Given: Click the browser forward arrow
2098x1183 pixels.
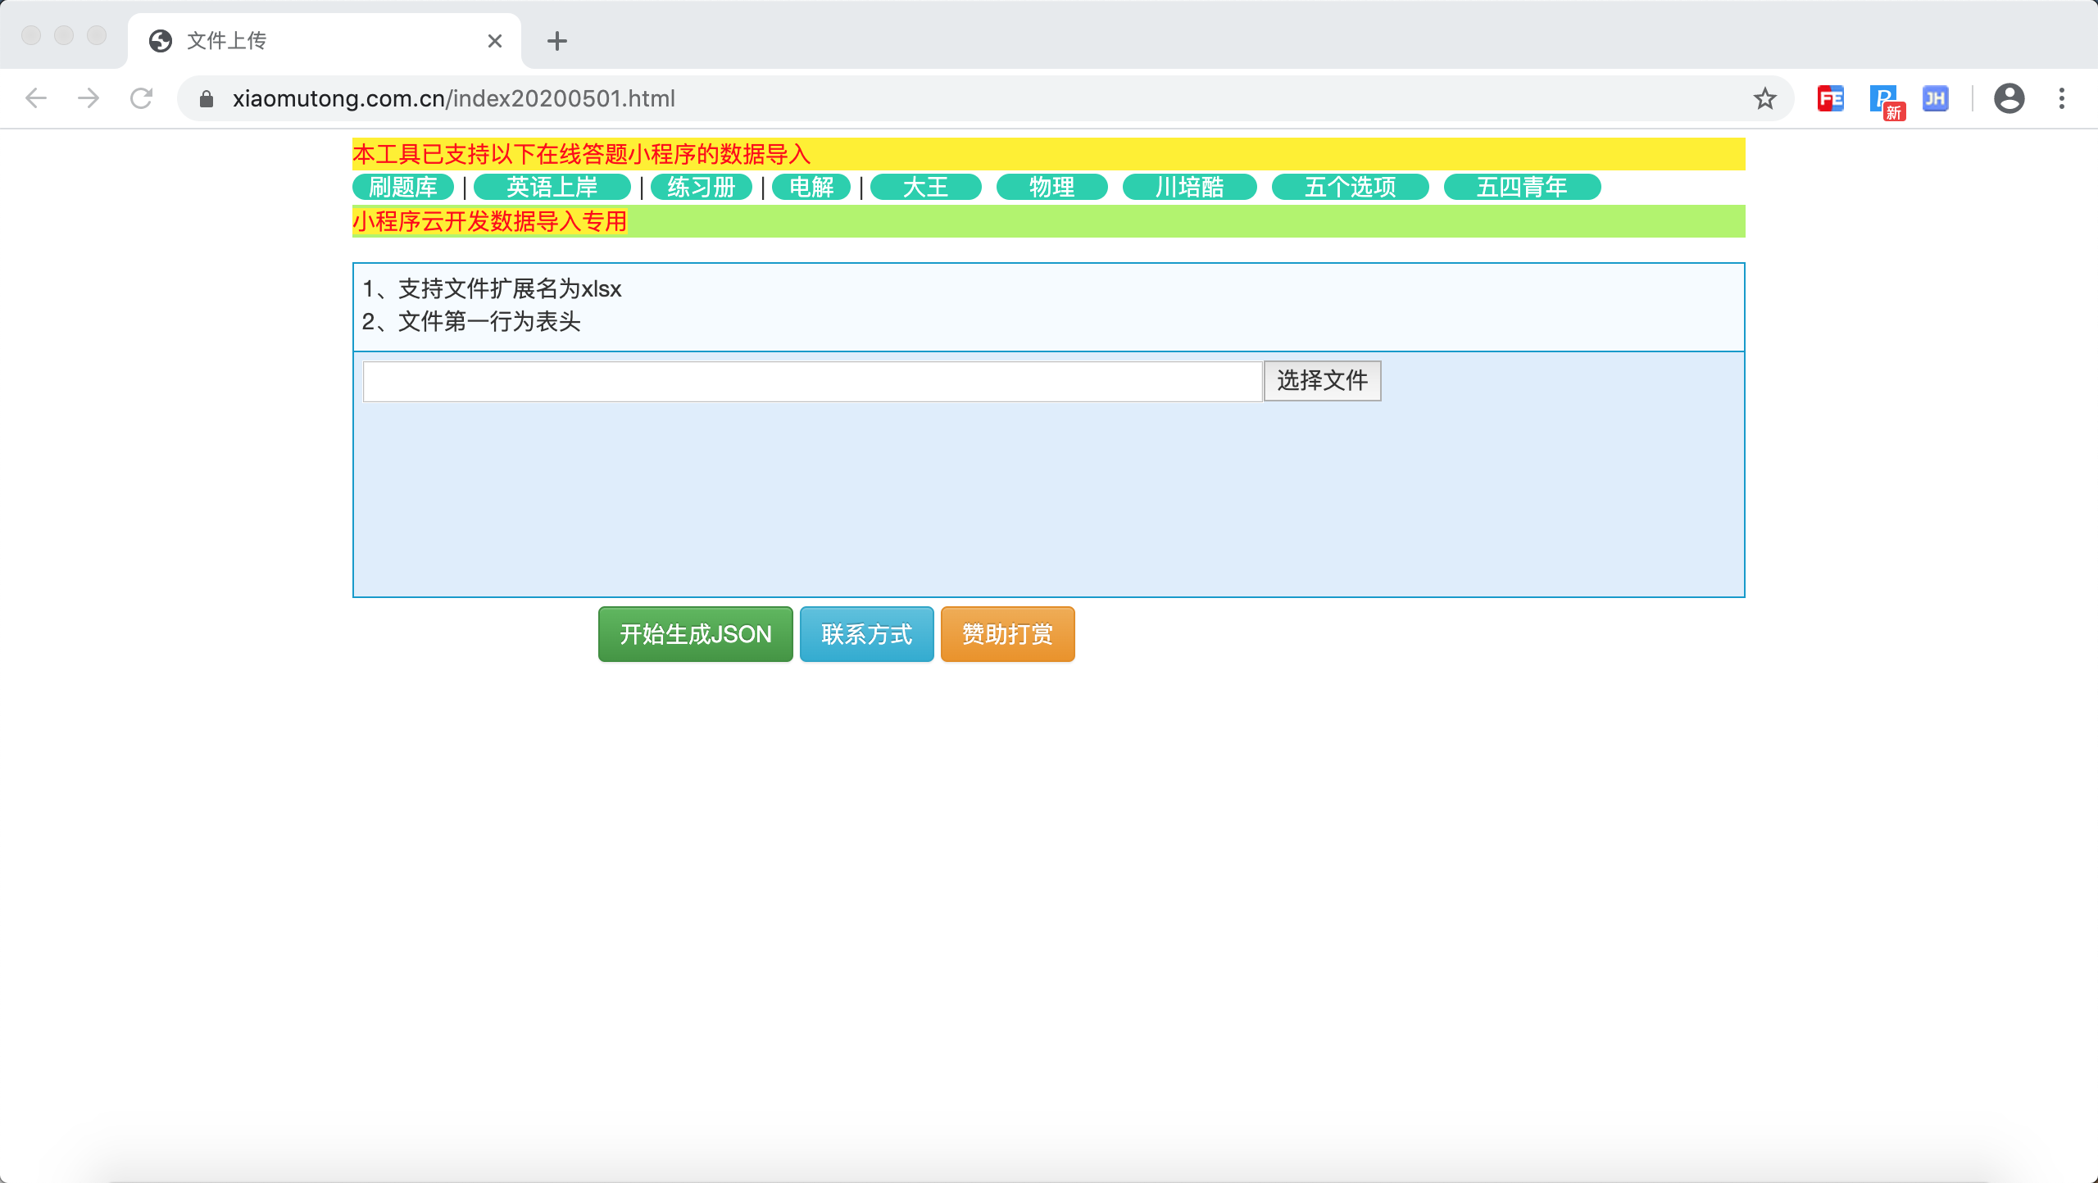Looking at the screenshot, I should 89,98.
